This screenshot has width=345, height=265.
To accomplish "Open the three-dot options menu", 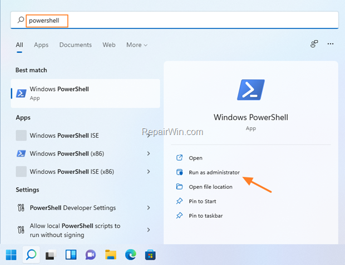I will pyautogui.click(x=331, y=44).
